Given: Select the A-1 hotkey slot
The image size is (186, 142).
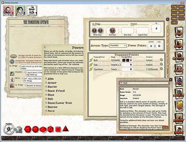Looking at the screenshot, I should click(9, 138).
